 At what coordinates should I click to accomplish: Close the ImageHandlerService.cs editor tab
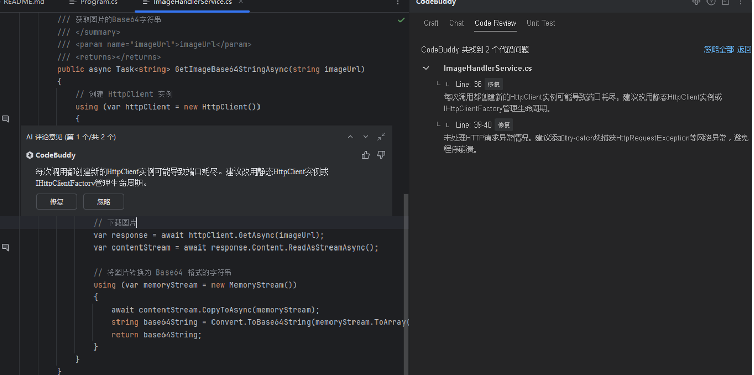point(241,2)
